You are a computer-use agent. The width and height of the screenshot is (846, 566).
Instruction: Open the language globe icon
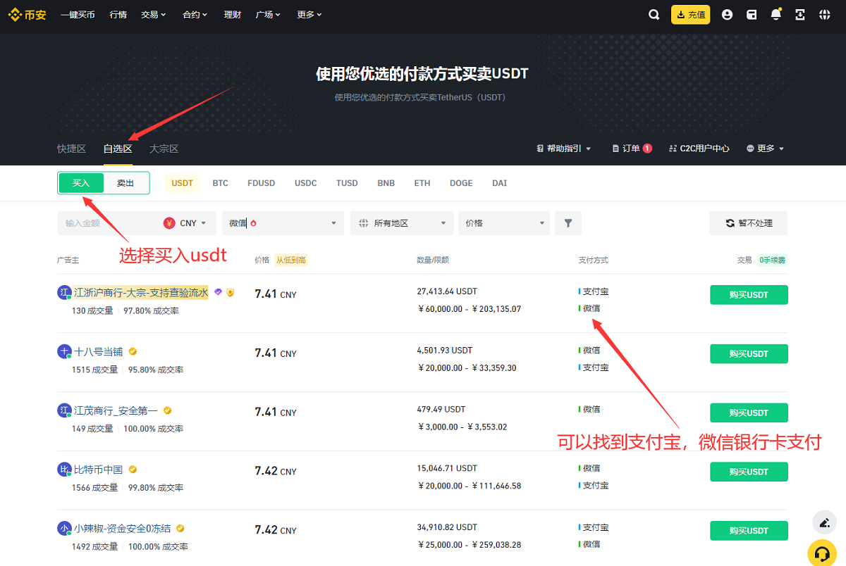click(825, 15)
